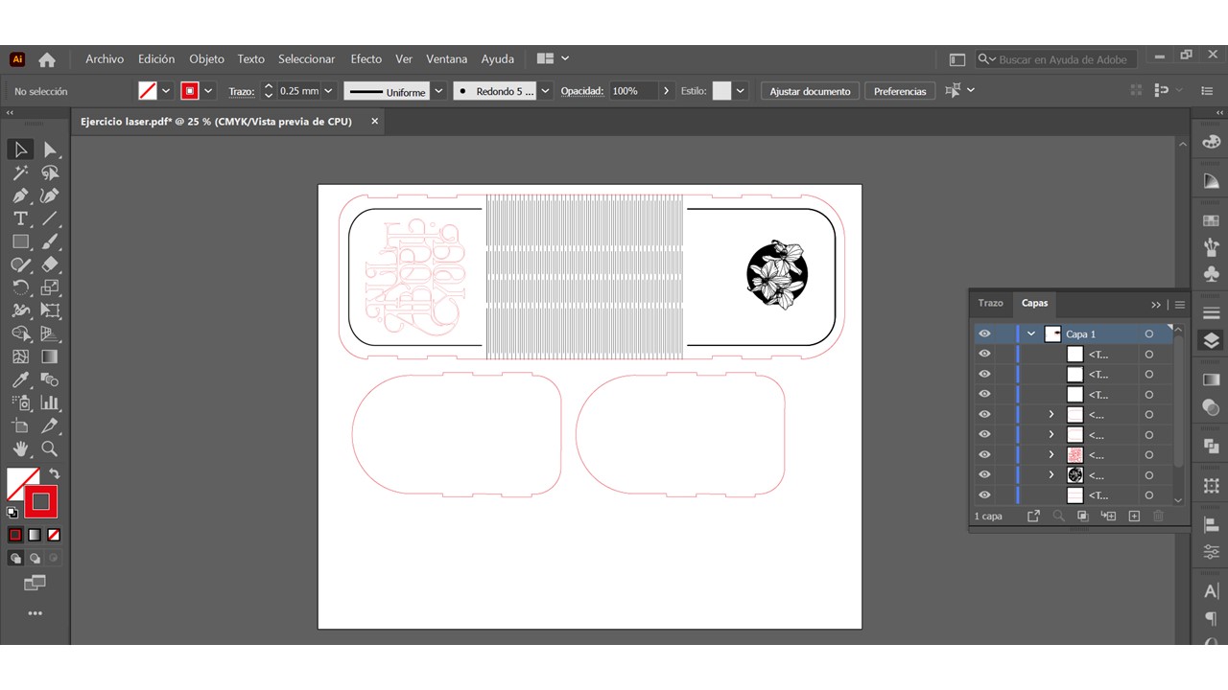Click the Eraser tool
This screenshot has height=690, width=1228.
[x=50, y=264]
